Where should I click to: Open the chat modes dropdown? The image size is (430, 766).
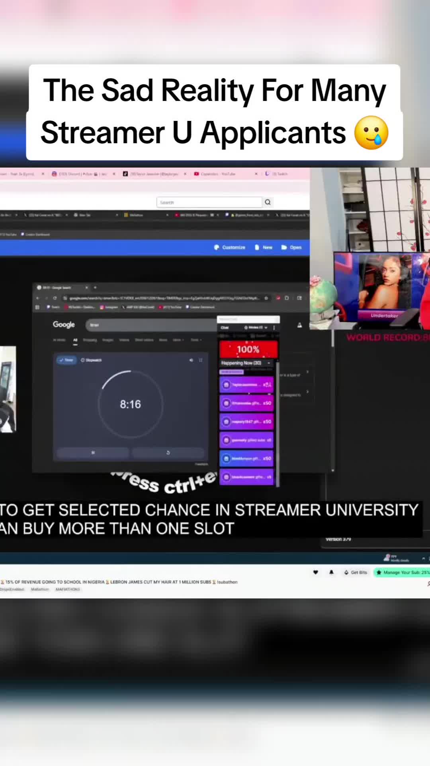[256, 328]
